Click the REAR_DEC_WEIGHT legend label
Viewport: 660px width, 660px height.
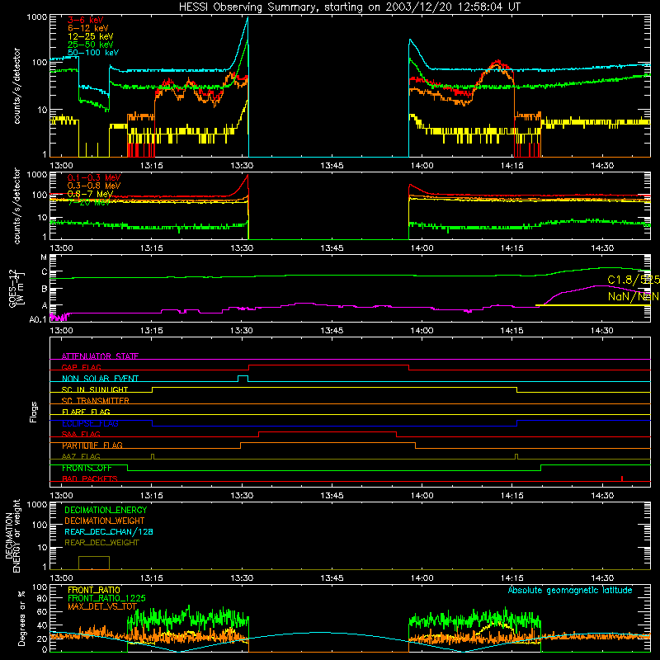[101, 543]
